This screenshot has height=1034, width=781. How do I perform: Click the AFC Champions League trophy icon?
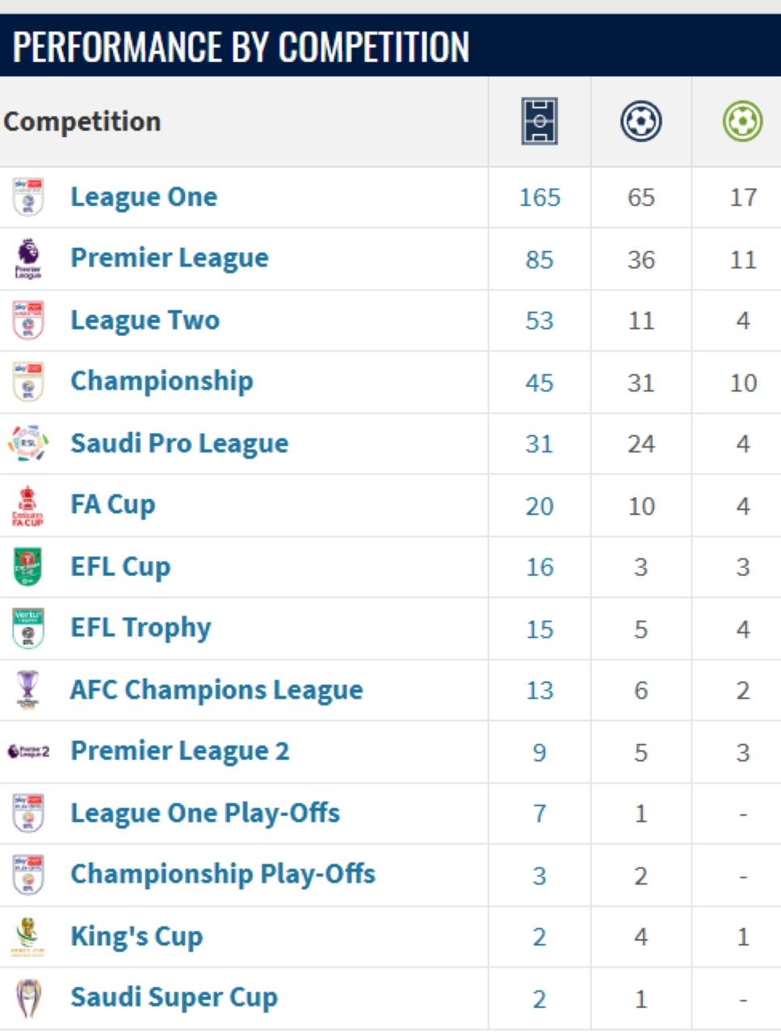coord(28,690)
